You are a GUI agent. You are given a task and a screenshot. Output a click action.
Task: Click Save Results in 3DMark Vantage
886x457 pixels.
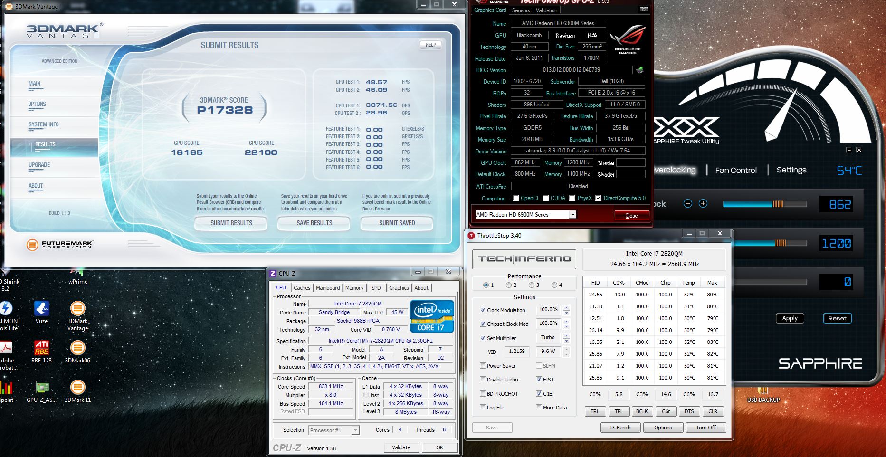coord(314,223)
